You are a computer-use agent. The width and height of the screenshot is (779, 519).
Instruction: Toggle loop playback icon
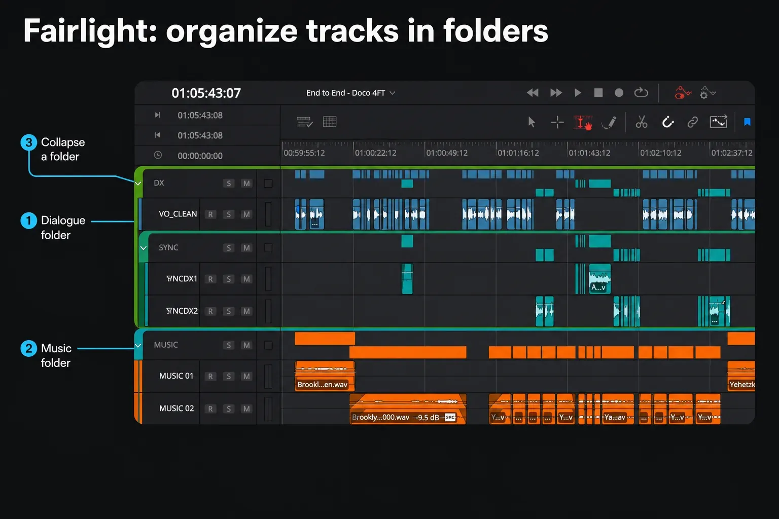pos(641,92)
